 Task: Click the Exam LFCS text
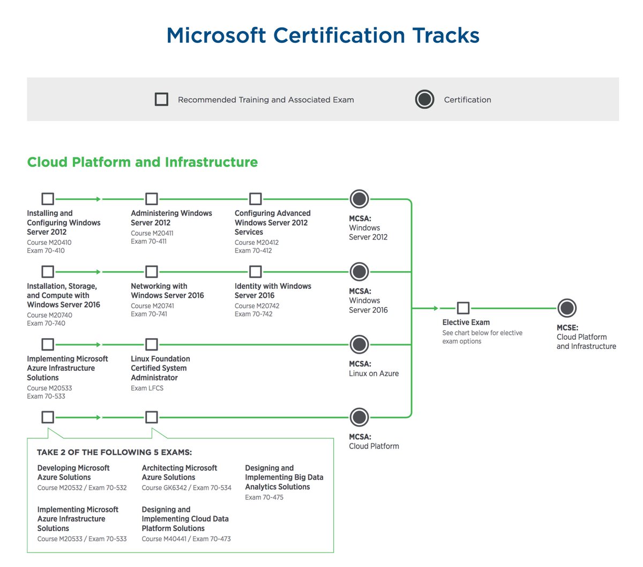tap(147, 389)
